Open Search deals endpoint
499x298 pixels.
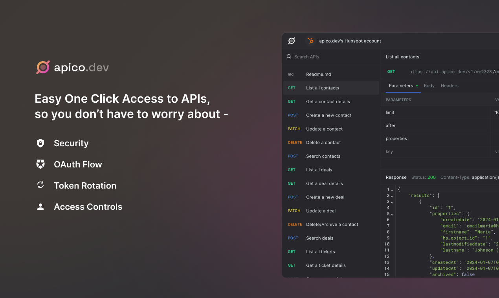click(x=331, y=238)
